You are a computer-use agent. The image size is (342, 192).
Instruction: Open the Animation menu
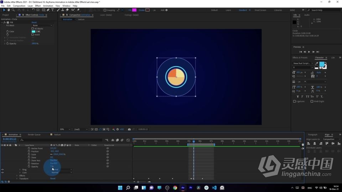tap(48, 6)
